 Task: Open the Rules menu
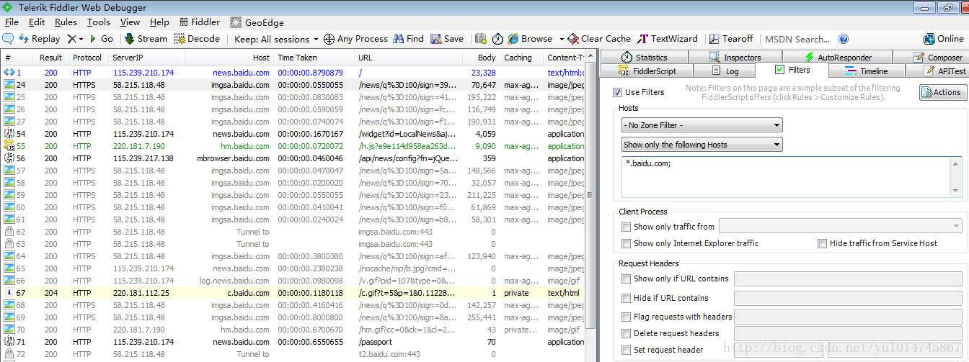(x=66, y=22)
